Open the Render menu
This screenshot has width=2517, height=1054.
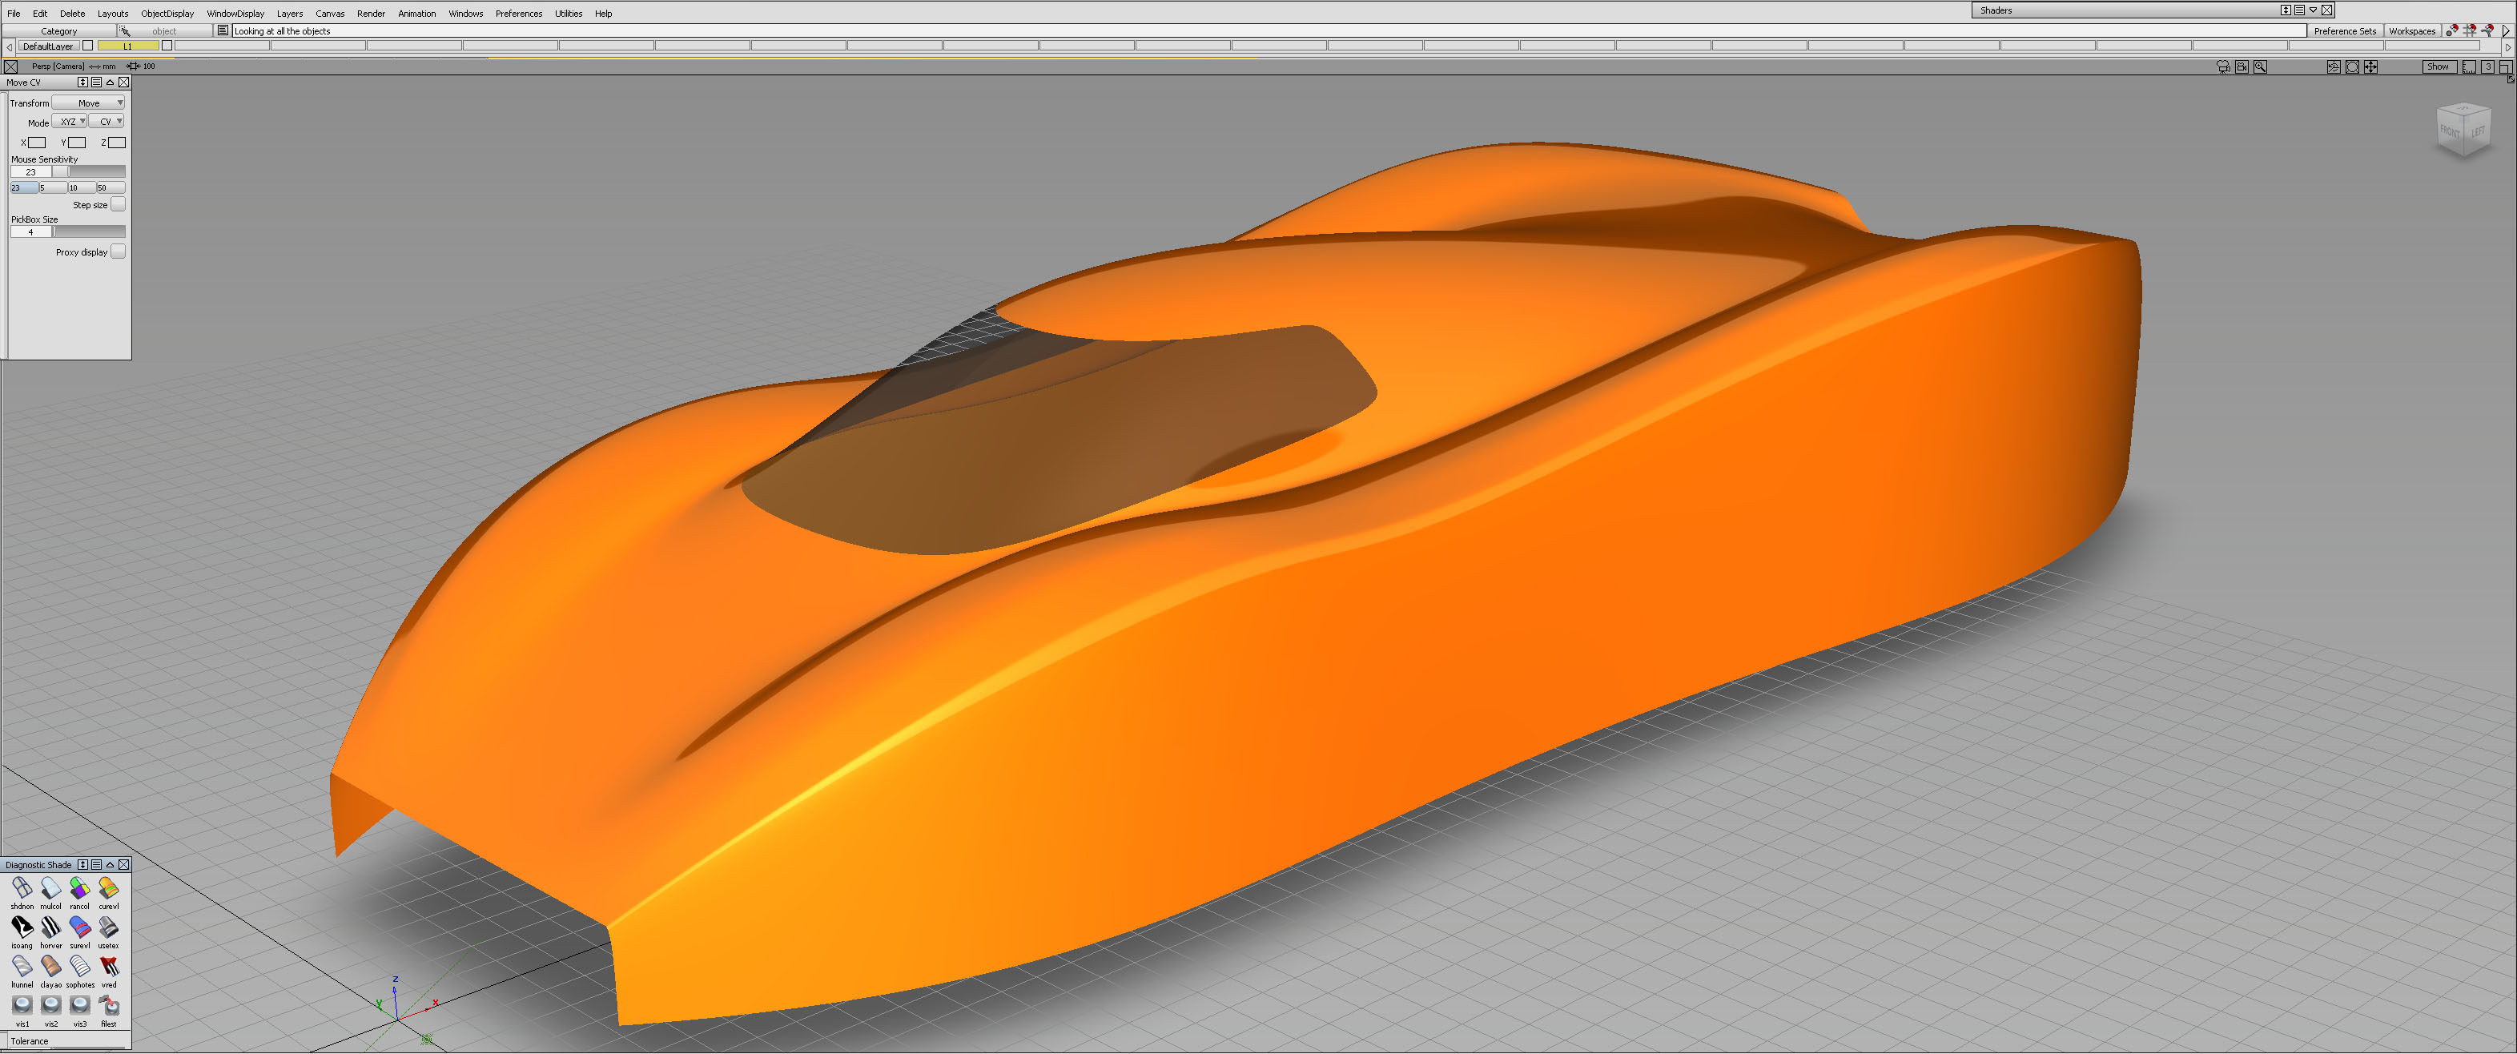[x=370, y=14]
